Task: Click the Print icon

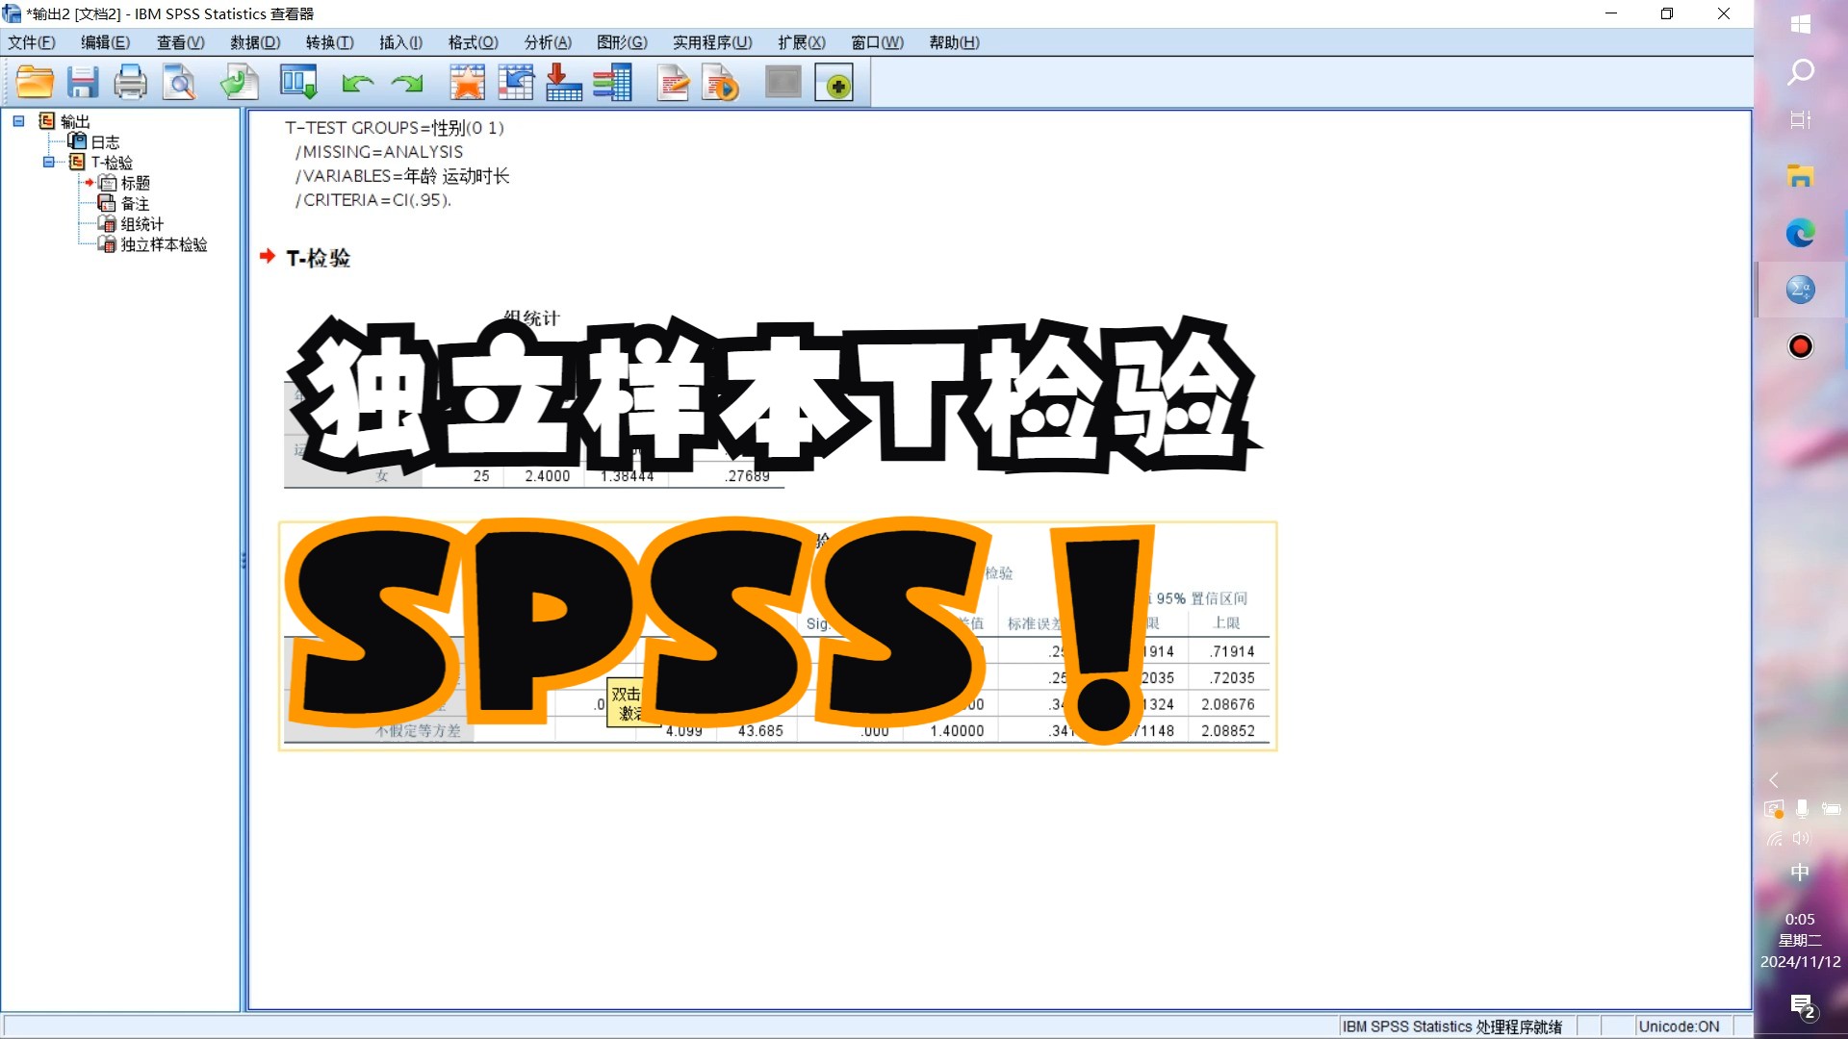Action: pos(130,83)
